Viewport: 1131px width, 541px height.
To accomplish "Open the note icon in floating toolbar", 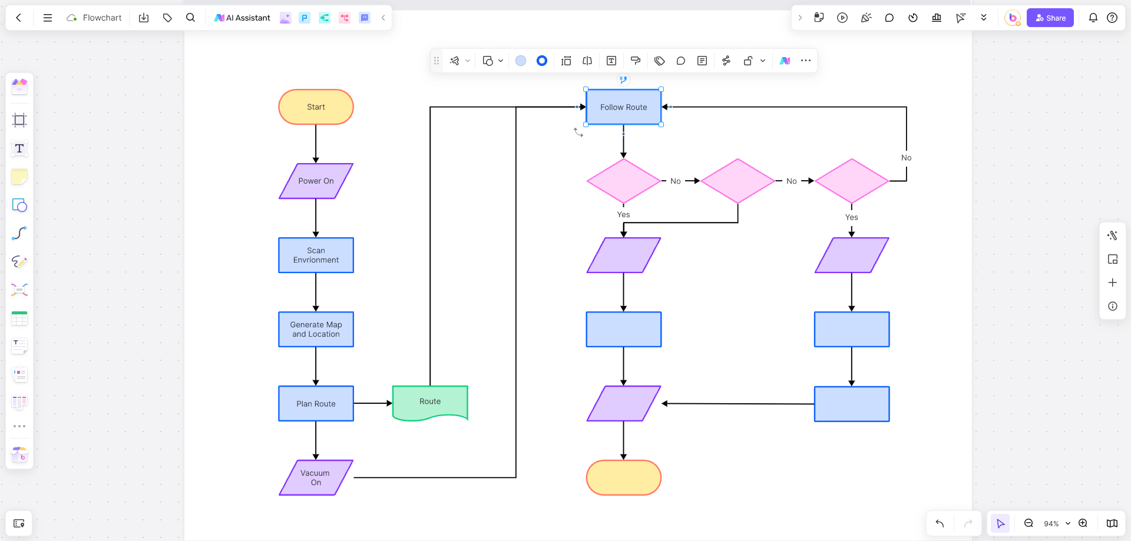I will tap(702, 61).
